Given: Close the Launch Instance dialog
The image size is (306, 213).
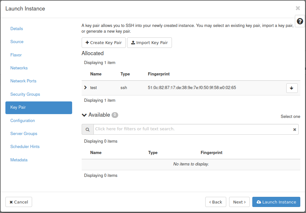Looking at the screenshot, I should click(297, 8).
